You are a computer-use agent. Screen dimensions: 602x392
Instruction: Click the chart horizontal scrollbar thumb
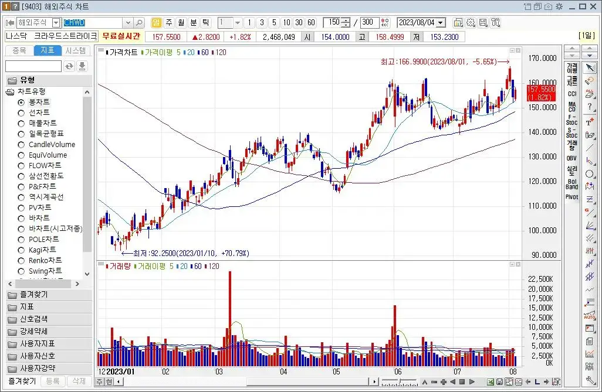pyautogui.click(x=309, y=381)
